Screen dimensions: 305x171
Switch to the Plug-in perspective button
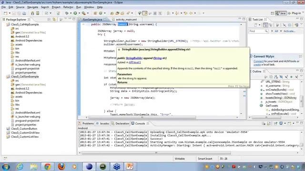tap(294, 13)
